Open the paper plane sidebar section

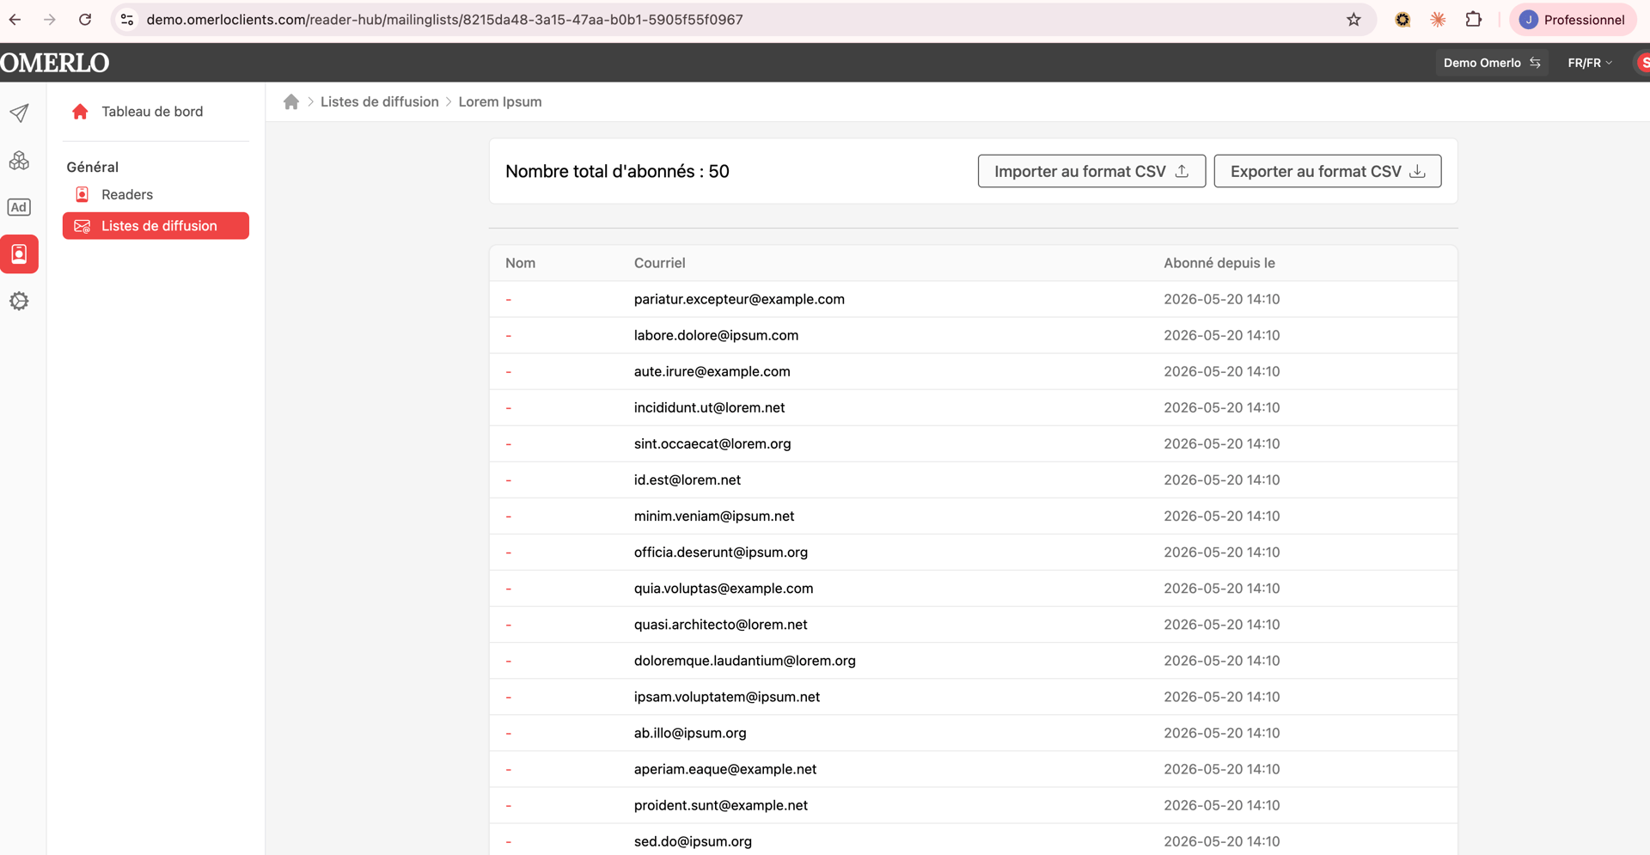(x=19, y=113)
